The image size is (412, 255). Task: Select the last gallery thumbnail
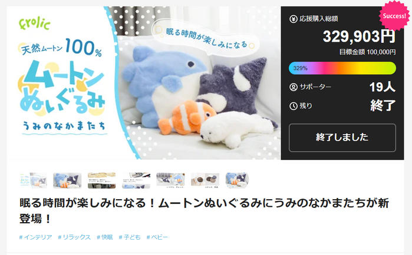(x=238, y=180)
